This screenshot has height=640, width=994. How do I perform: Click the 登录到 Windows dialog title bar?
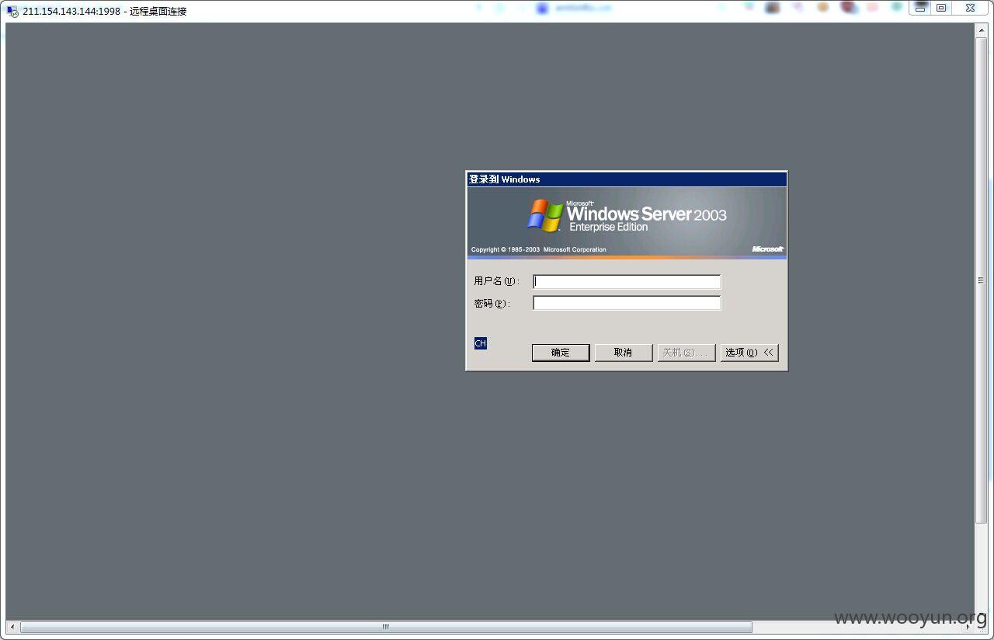pyautogui.click(x=627, y=179)
